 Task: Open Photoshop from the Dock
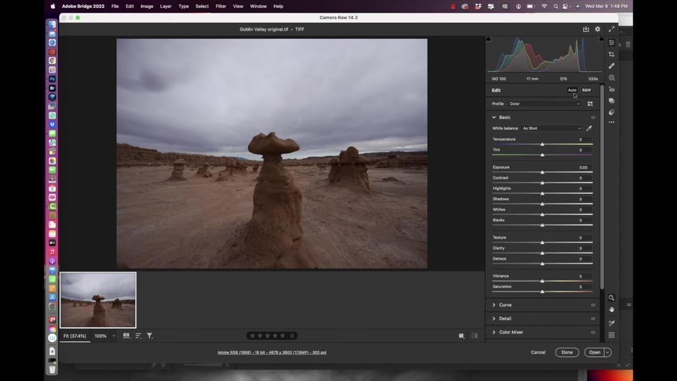52,79
